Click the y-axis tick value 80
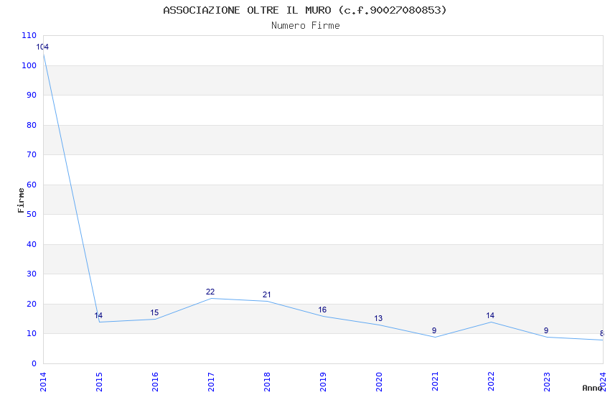Image resolution: width=610 pixels, height=395 pixels. pos(32,125)
